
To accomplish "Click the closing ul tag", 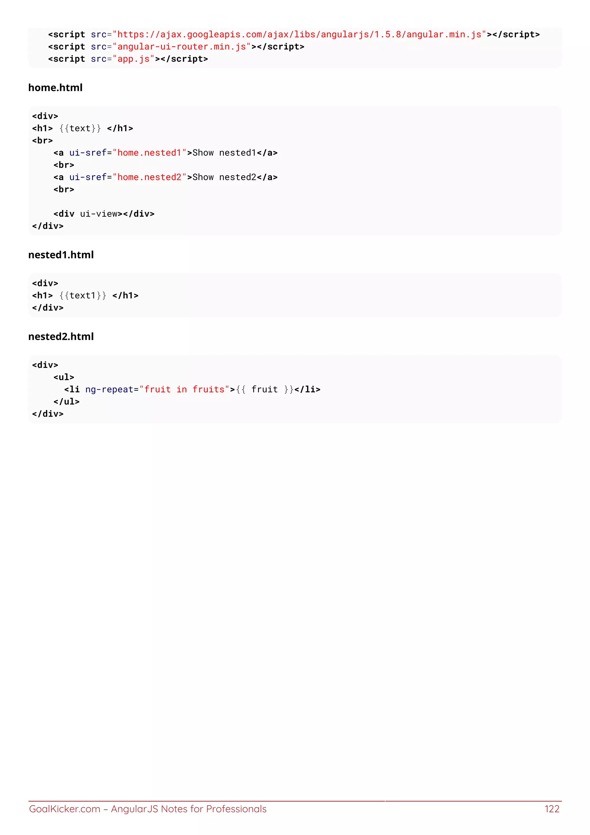I will [x=67, y=402].
